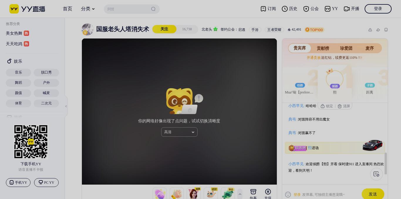The height and width of the screenshot is (199, 401).
Task: Follow the streamer with 关注
Action: click(x=164, y=29)
